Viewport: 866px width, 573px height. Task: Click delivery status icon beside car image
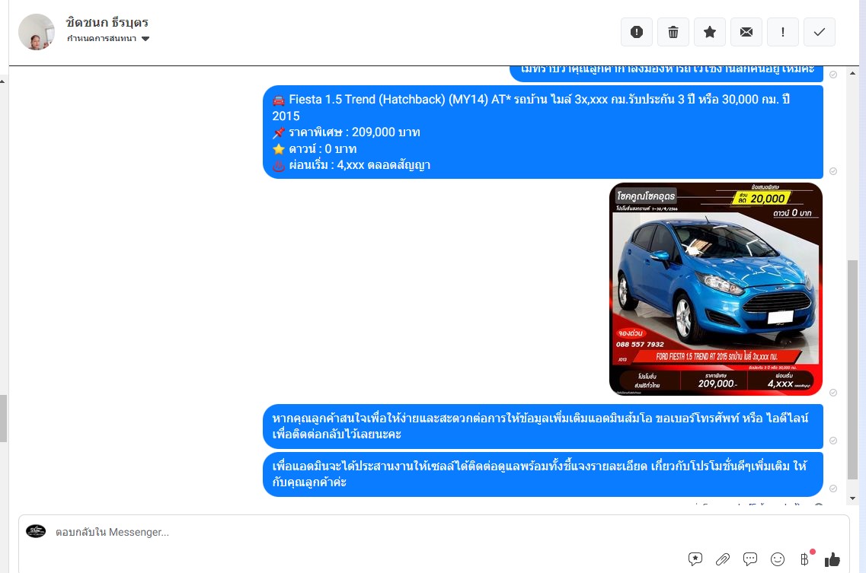point(833,393)
